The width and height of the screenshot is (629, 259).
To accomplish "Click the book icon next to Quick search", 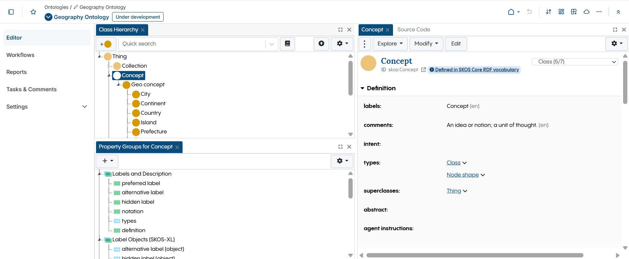I will [x=287, y=44].
